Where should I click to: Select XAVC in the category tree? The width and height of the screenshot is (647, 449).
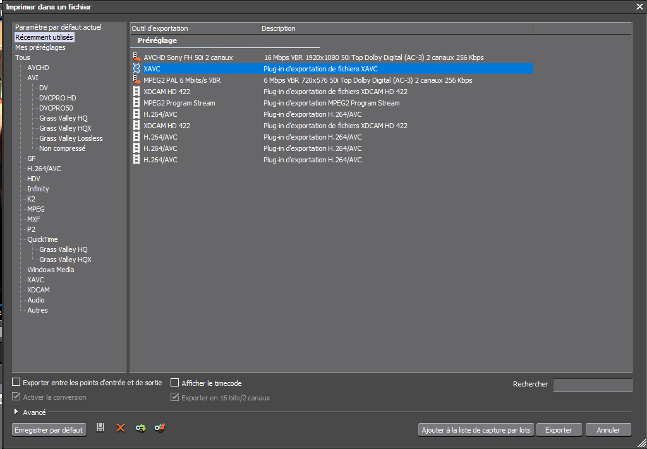35,280
